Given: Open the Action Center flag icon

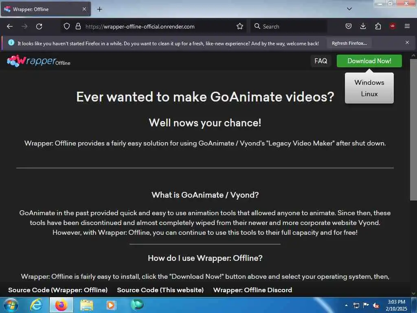Looking at the screenshot, I should (366, 305).
